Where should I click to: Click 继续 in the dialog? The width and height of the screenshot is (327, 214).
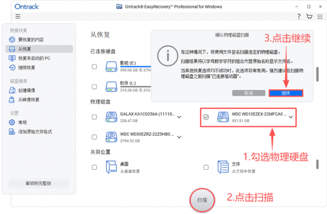(286, 93)
